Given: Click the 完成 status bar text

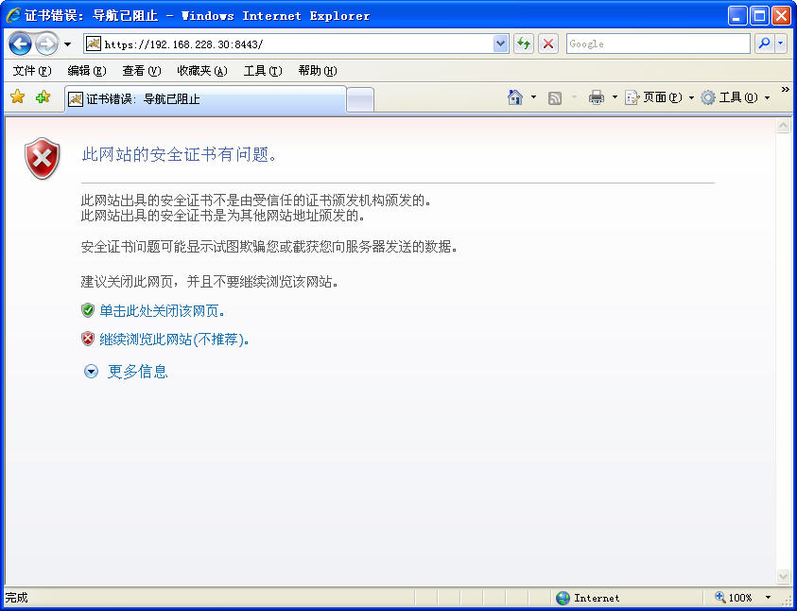Looking at the screenshot, I should pos(17,598).
